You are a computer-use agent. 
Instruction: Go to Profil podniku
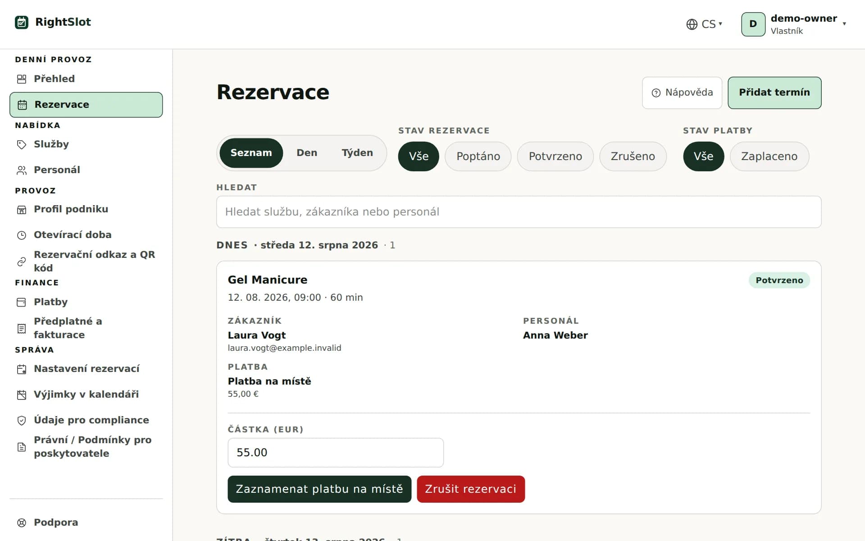[x=86, y=209]
